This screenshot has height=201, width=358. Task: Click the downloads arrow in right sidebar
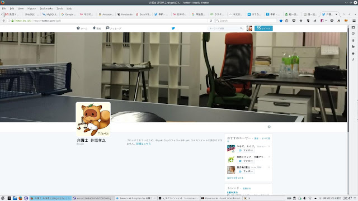click(x=353, y=40)
